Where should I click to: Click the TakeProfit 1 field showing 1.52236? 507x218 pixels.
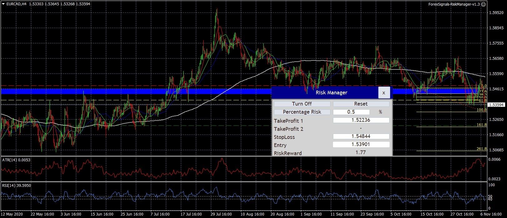click(x=361, y=120)
